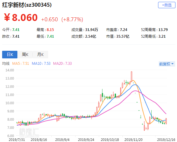The image size is (177, 142).
Task: Click 52周最低 value 3.21
Action: click(162, 36)
